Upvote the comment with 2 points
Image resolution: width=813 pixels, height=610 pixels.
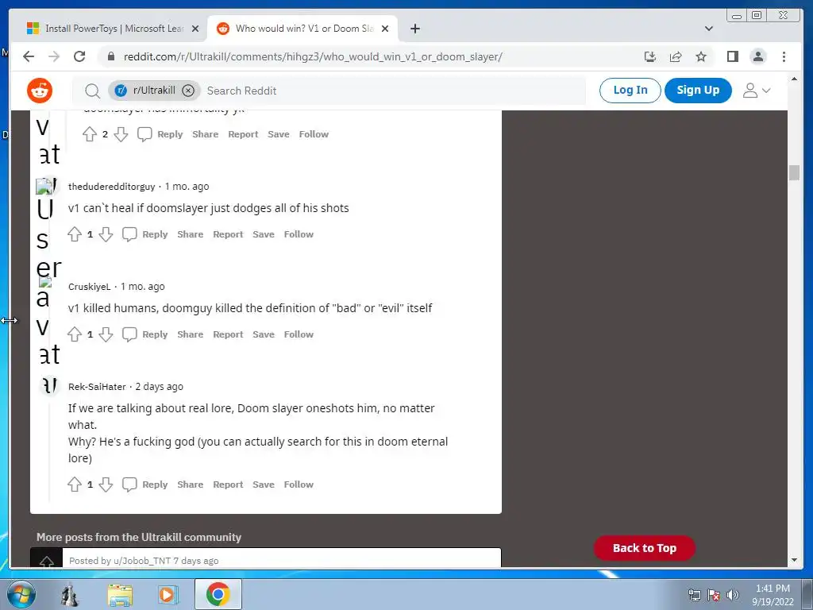[x=90, y=134]
